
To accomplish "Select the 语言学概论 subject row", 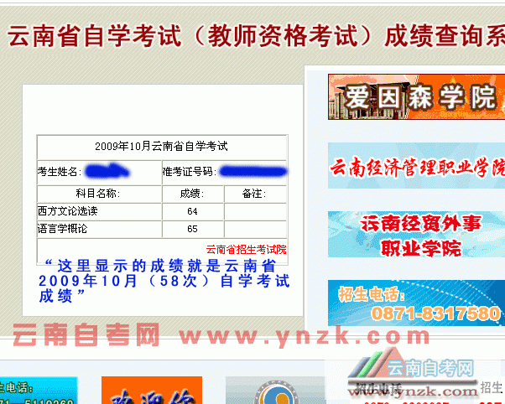I will click(x=64, y=228).
